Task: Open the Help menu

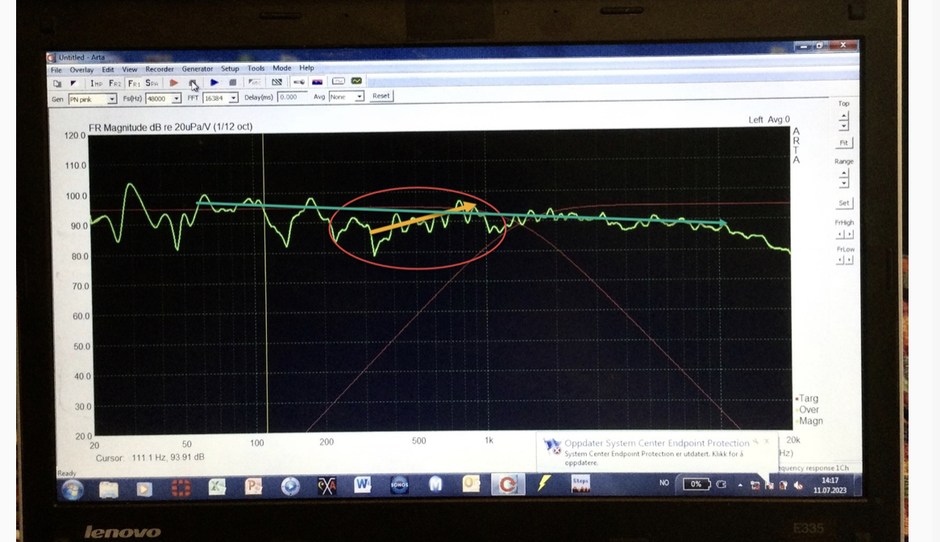Action: coord(306,68)
